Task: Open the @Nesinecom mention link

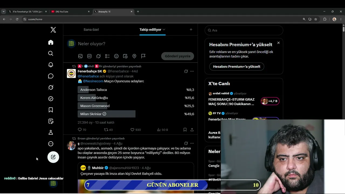Action: (93, 81)
